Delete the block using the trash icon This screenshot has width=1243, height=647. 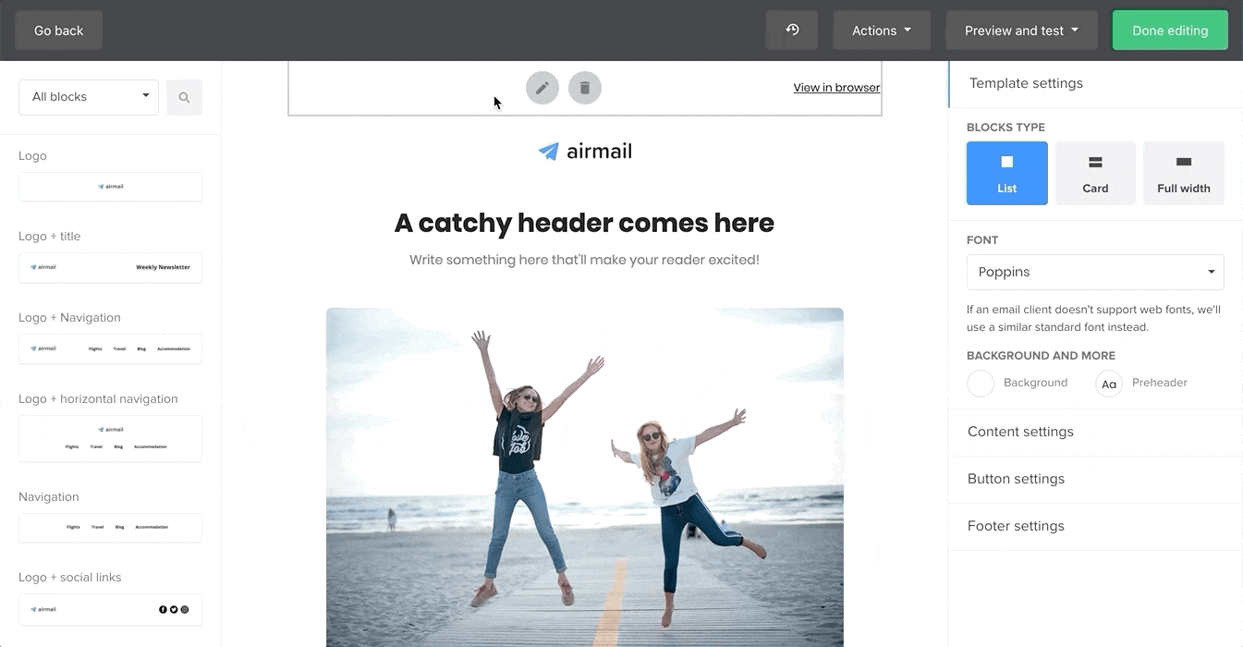pyautogui.click(x=585, y=88)
